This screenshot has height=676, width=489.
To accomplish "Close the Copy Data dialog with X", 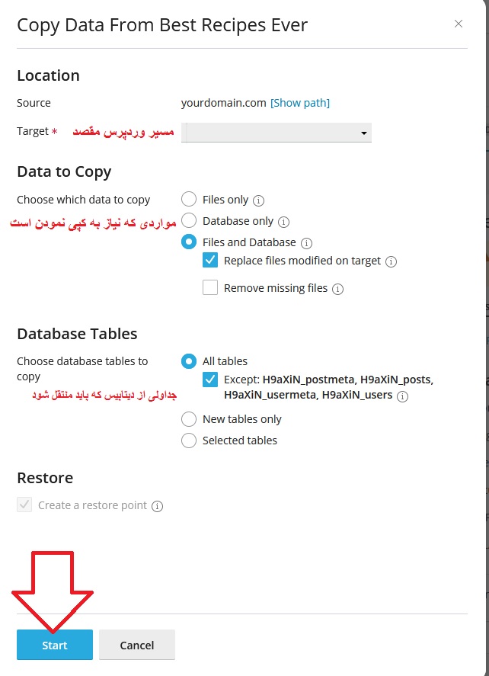I will [x=459, y=24].
